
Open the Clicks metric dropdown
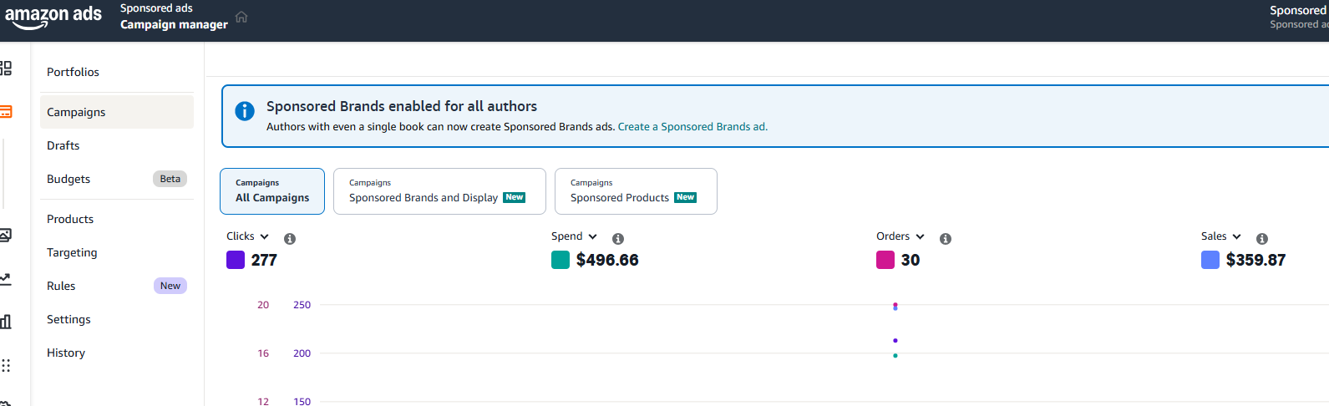pos(247,236)
